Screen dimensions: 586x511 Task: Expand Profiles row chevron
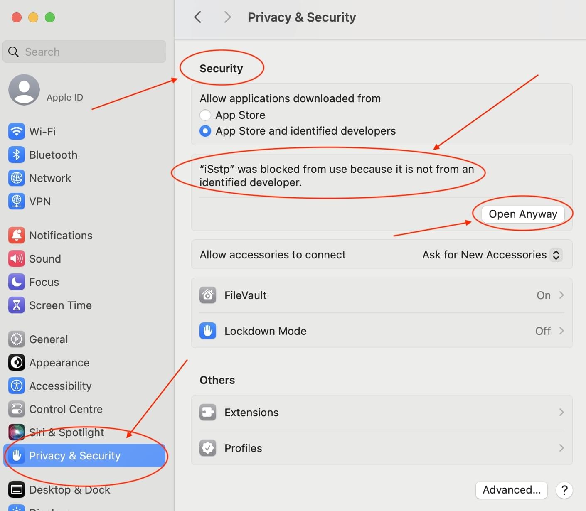coord(561,448)
